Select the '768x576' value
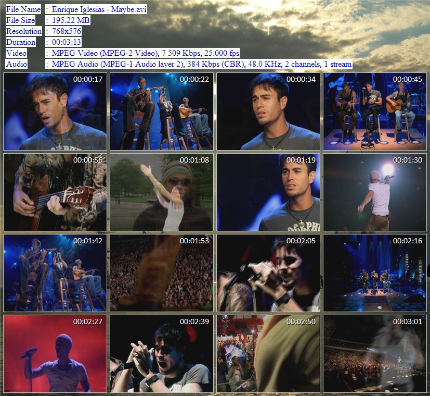 click(x=67, y=31)
